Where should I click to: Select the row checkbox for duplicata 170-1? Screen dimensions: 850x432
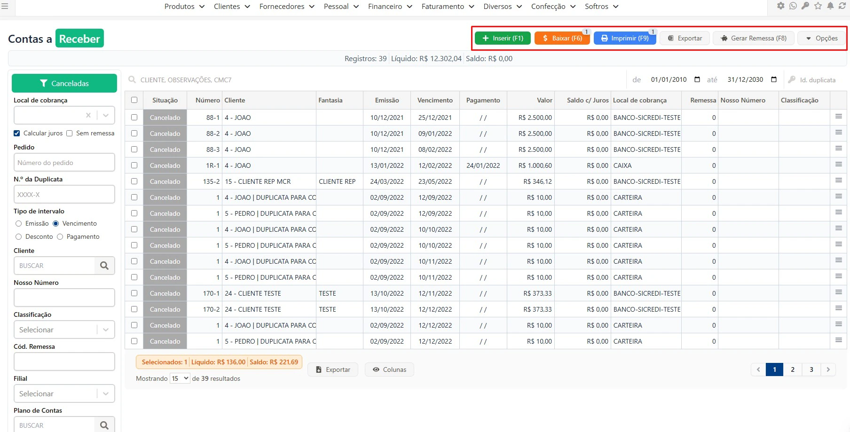click(134, 293)
